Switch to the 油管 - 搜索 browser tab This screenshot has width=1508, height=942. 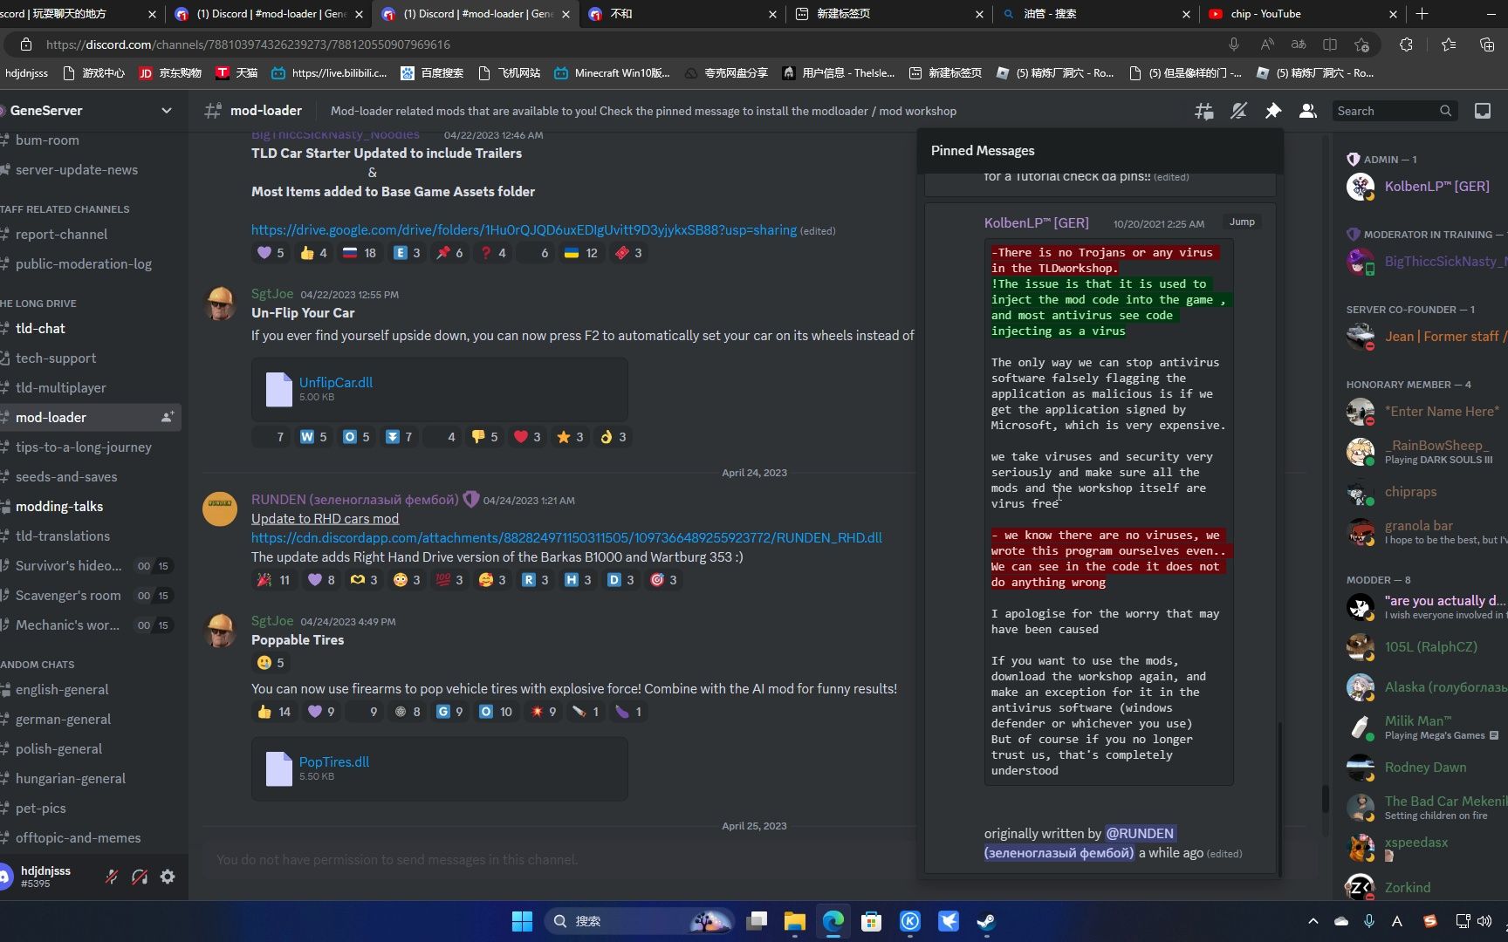pos(1095,14)
